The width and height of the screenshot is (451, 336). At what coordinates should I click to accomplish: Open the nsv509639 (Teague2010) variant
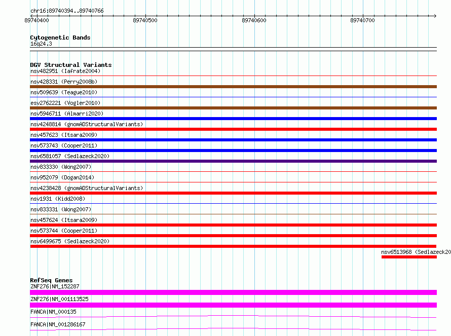(64, 92)
